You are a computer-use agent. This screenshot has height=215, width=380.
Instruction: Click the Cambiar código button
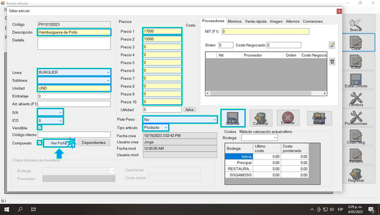pos(319,118)
